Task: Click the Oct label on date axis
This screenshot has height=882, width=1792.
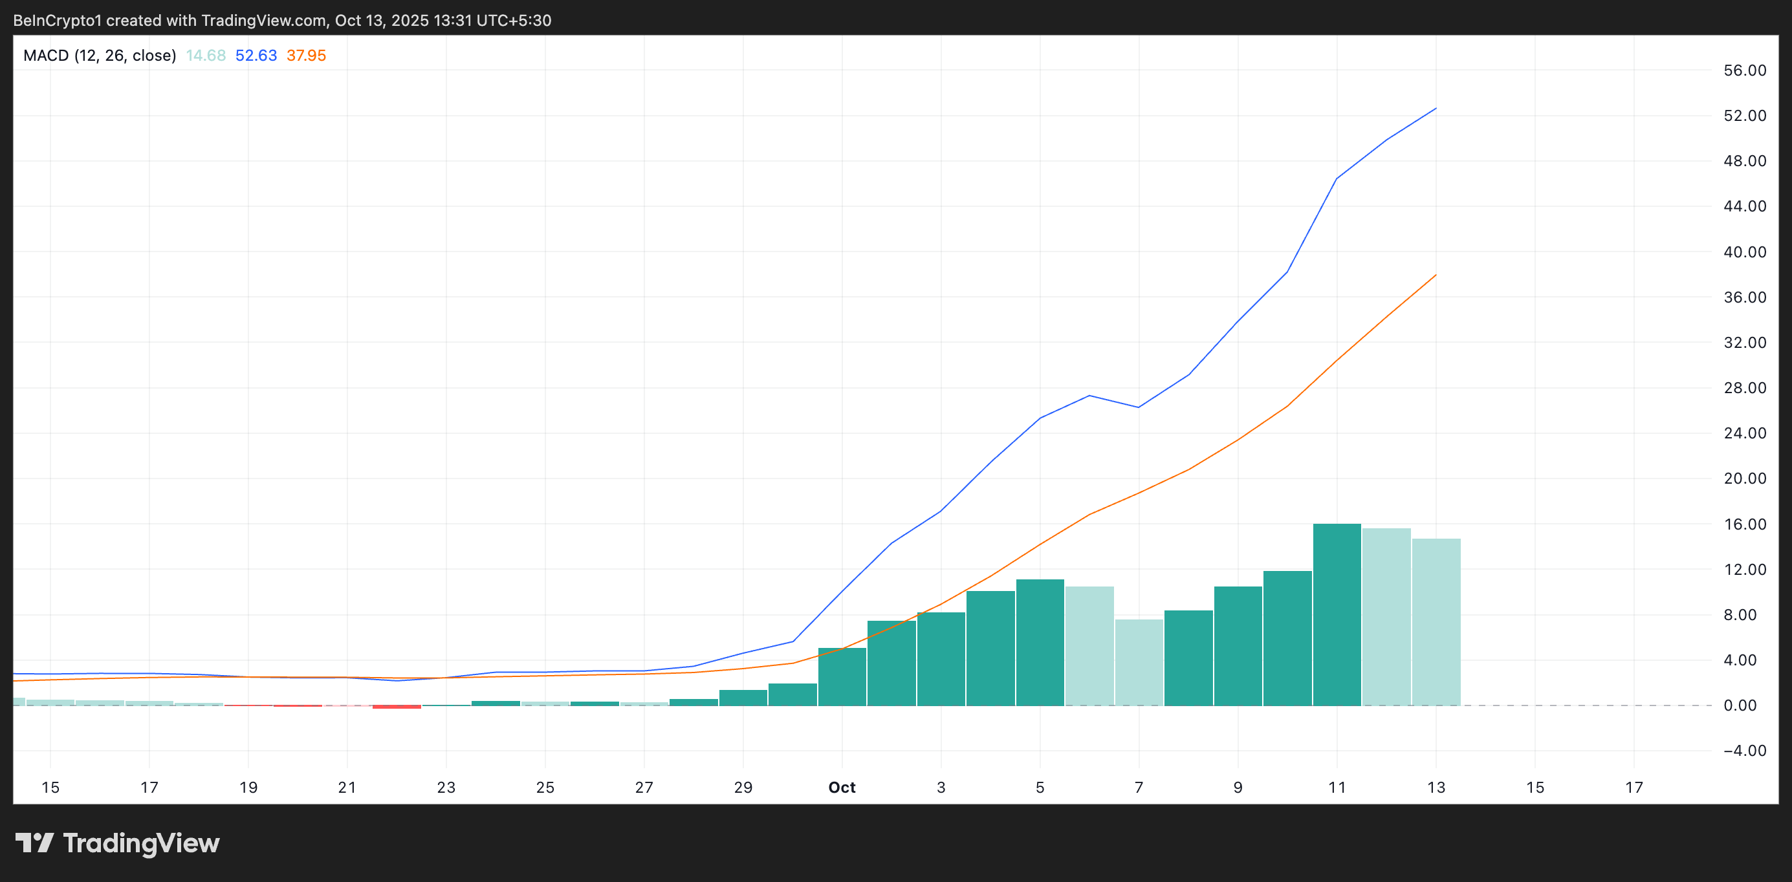Action: 842,788
